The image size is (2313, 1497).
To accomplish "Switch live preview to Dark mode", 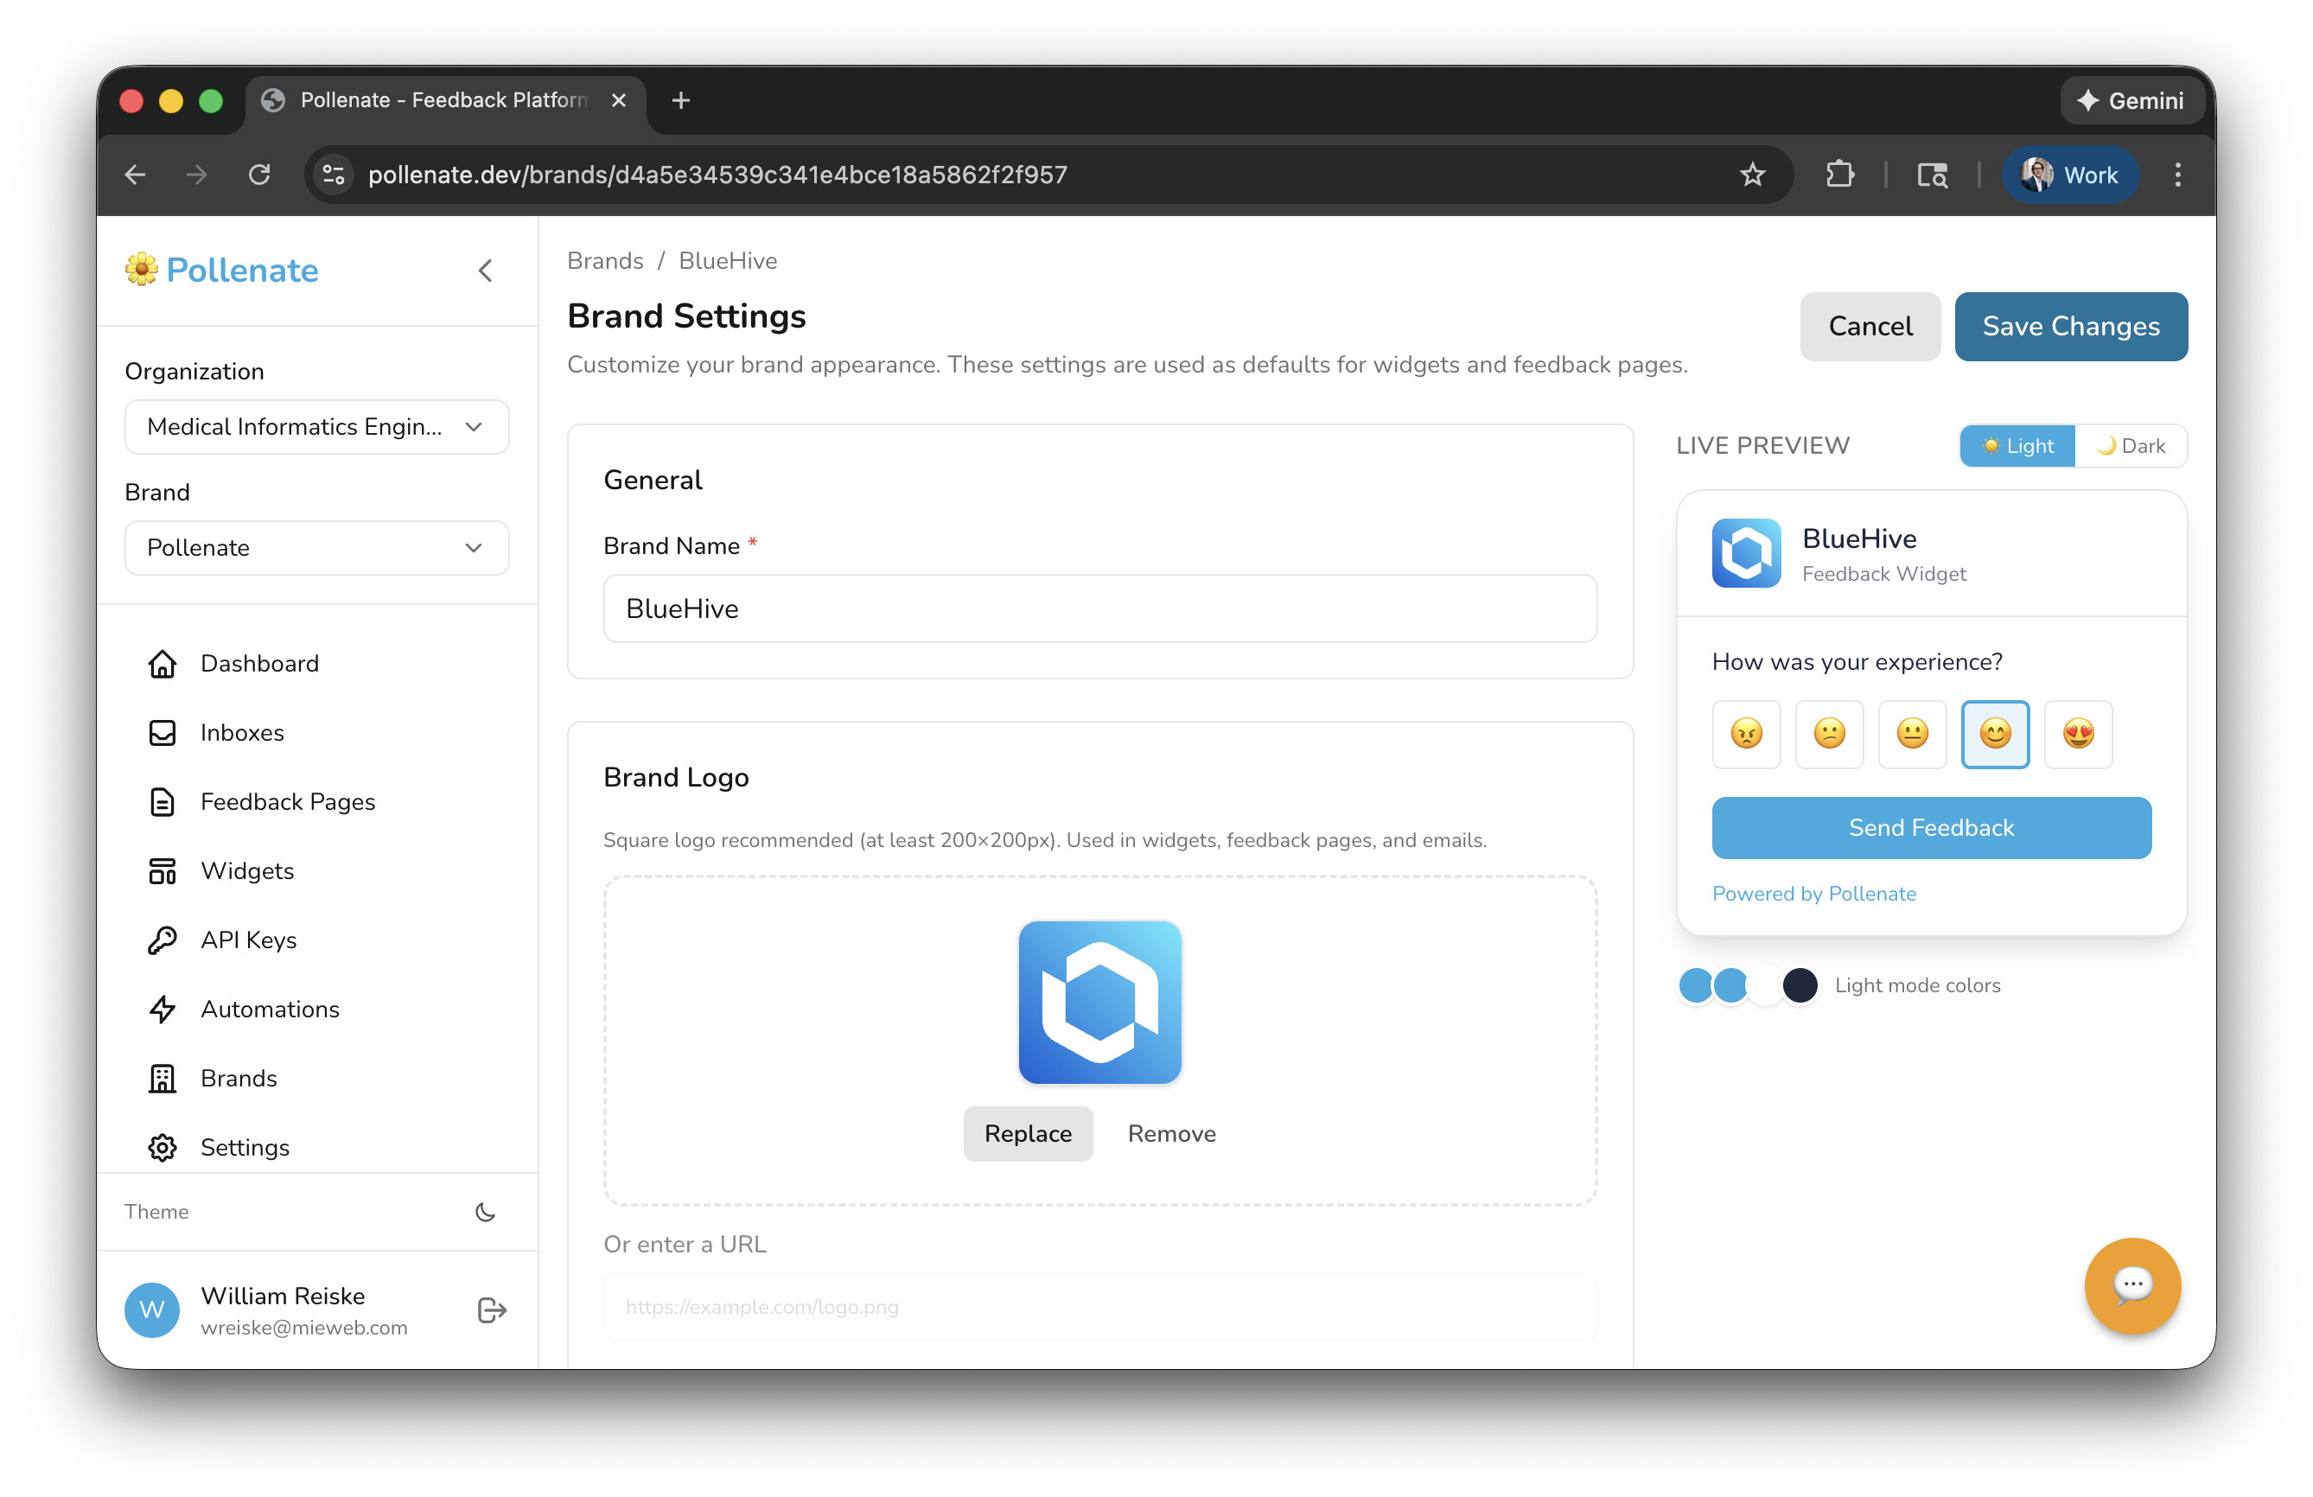I will tap(2131, 446).
